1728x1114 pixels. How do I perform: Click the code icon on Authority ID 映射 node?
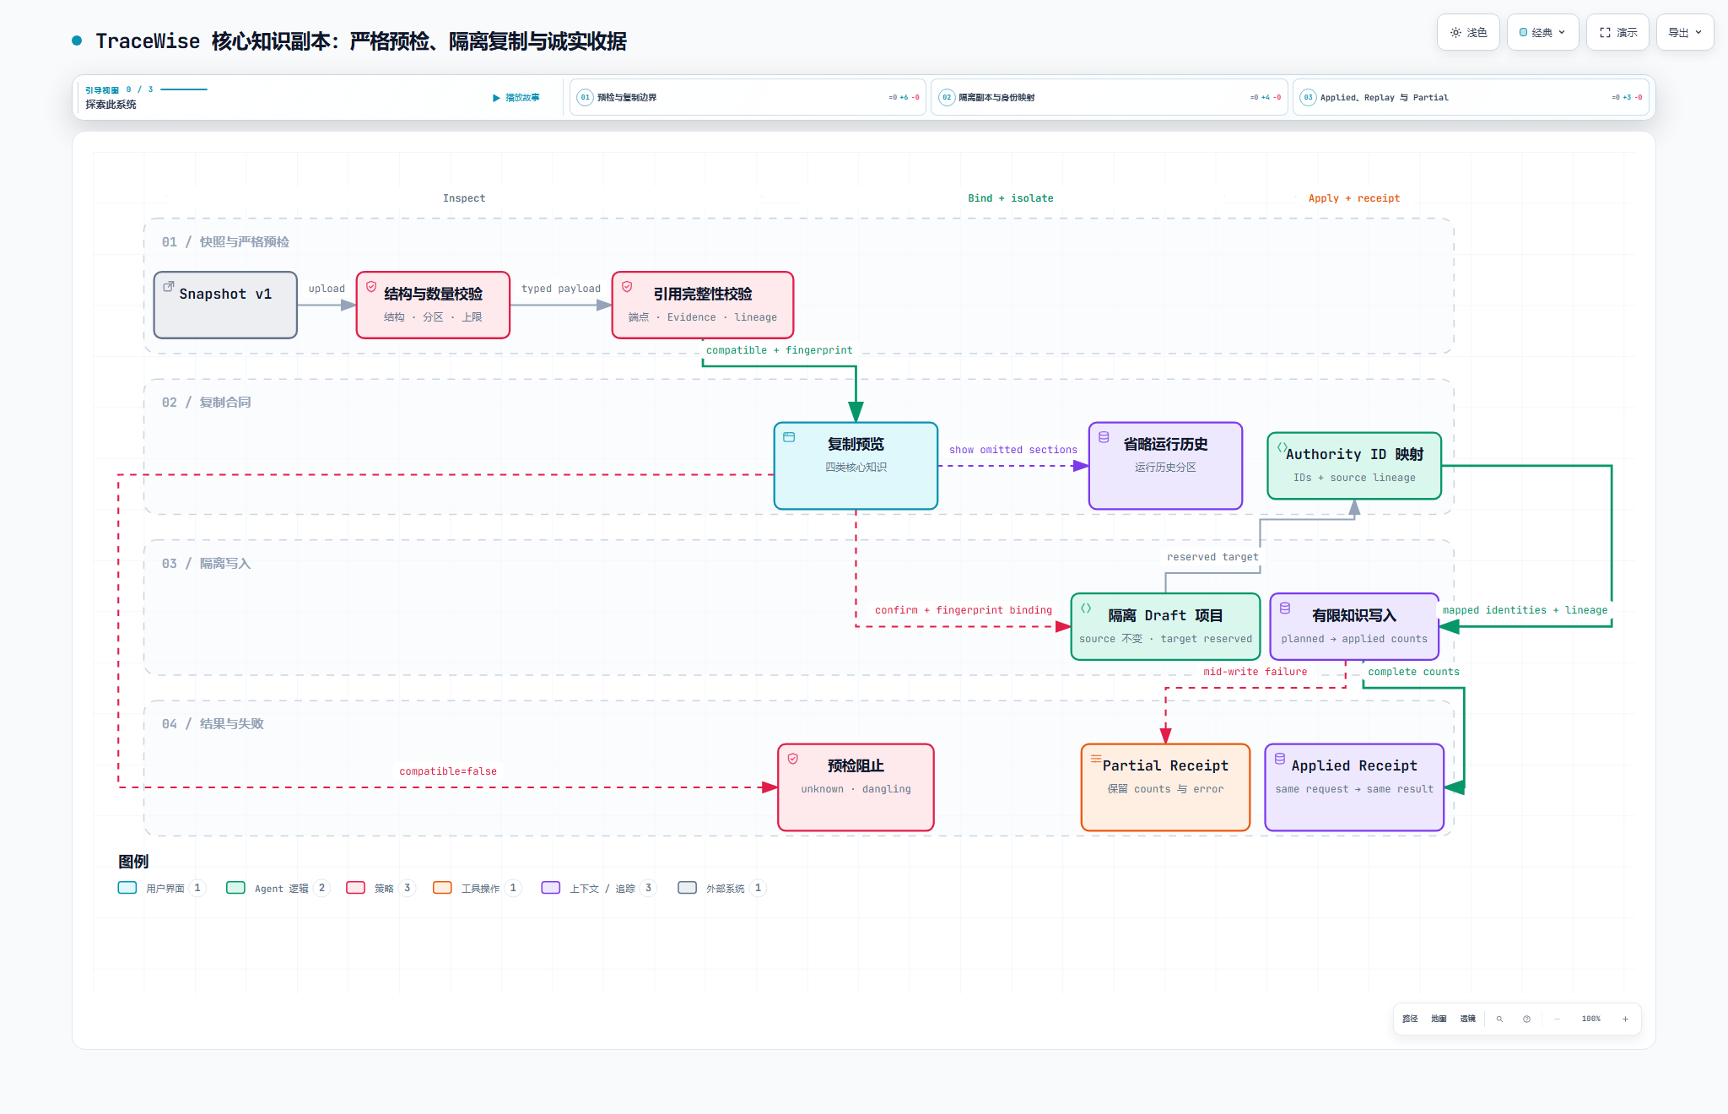point(1282,447)
